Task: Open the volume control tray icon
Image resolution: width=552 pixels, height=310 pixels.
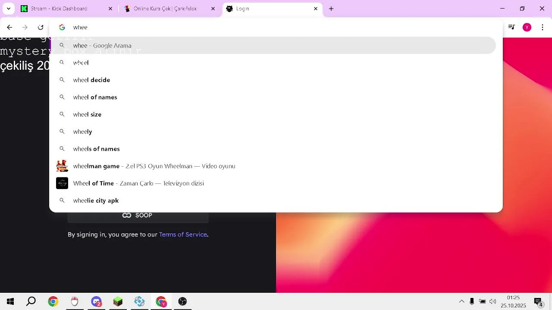Action: click(493, 301)
